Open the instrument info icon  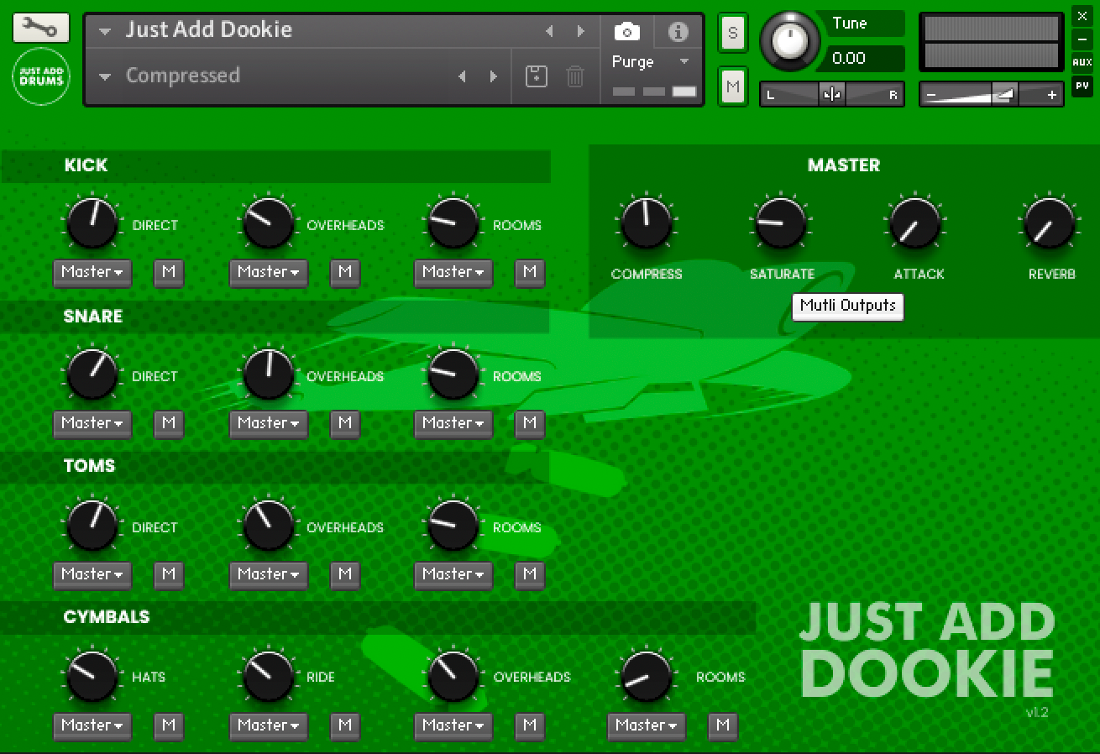tap(678, 32)
